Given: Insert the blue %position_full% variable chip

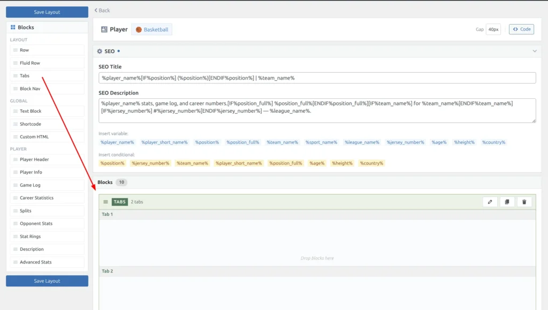Looking at the screenshot, I should coord(242,142).
